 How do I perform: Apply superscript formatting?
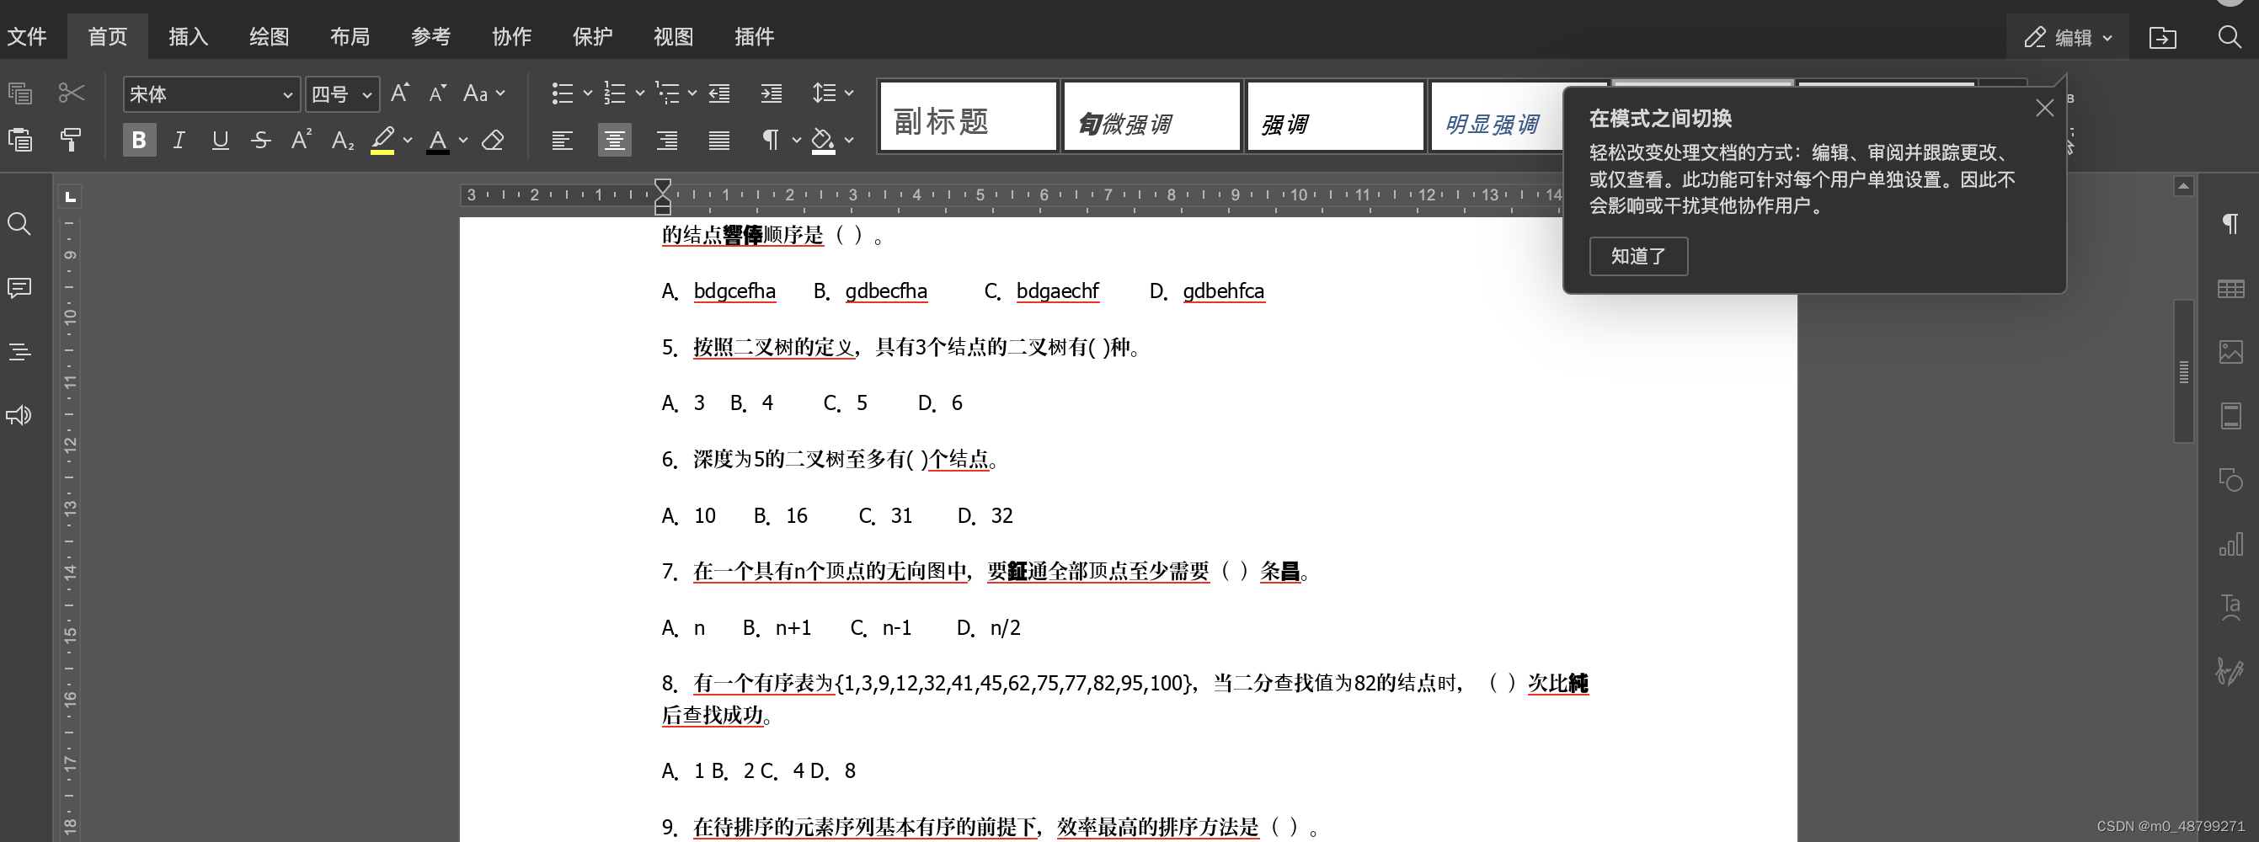[302, 140]
